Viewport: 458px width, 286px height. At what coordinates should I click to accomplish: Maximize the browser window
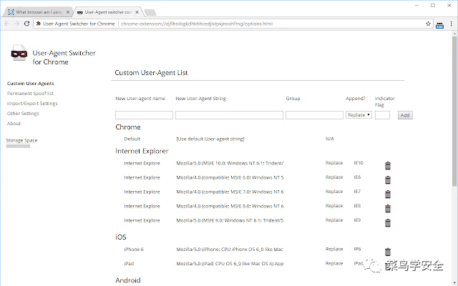click(x=433, y=5)
